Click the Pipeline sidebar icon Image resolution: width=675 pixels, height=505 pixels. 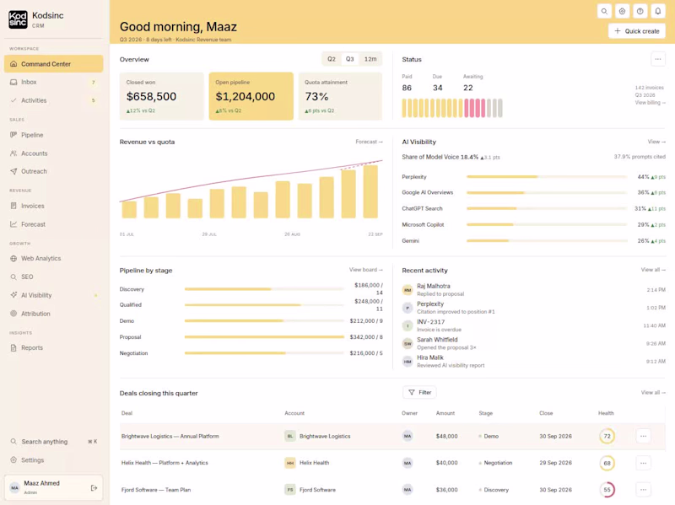13,135
